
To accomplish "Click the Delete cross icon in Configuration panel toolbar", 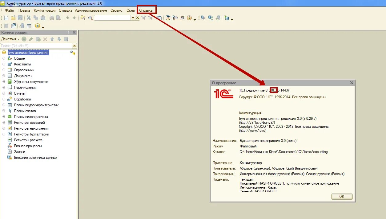I will (x=45, y=39).
